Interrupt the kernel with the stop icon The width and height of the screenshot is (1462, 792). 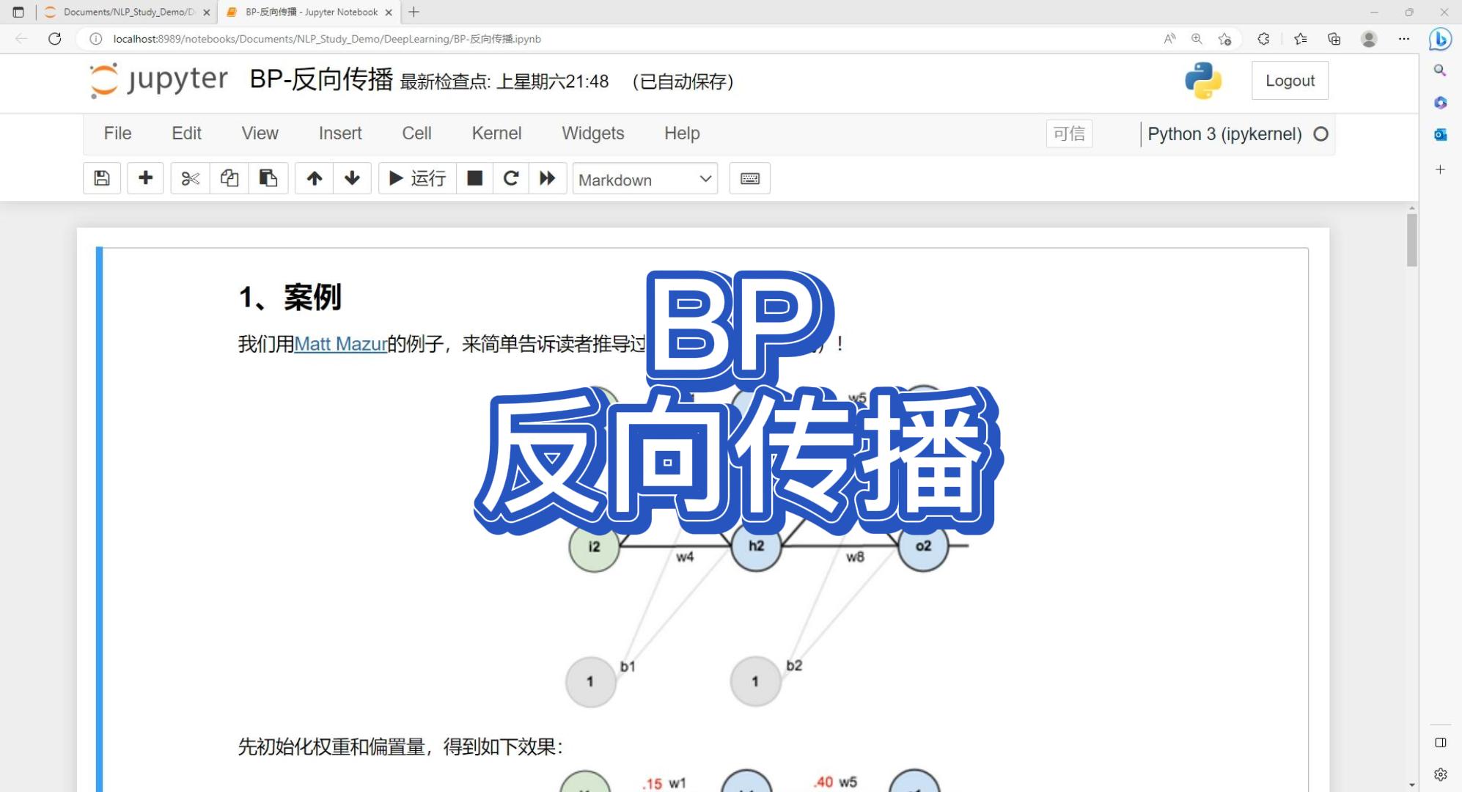coord(475,178)
